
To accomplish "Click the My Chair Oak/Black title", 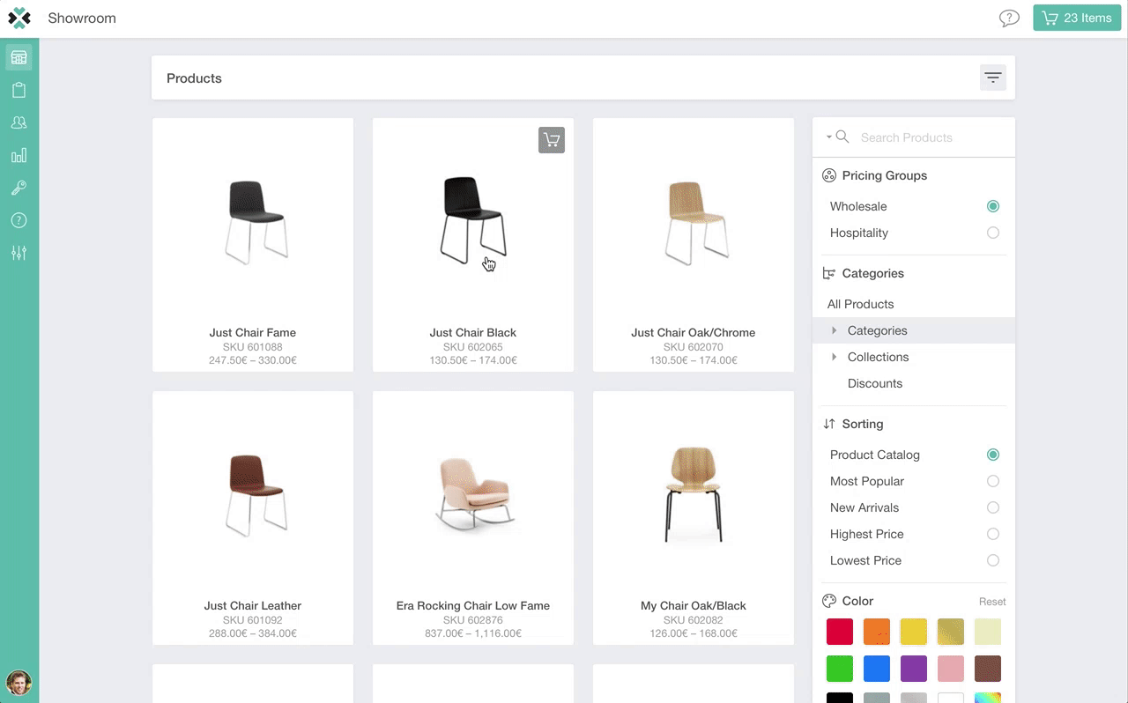I will point(694,605).
